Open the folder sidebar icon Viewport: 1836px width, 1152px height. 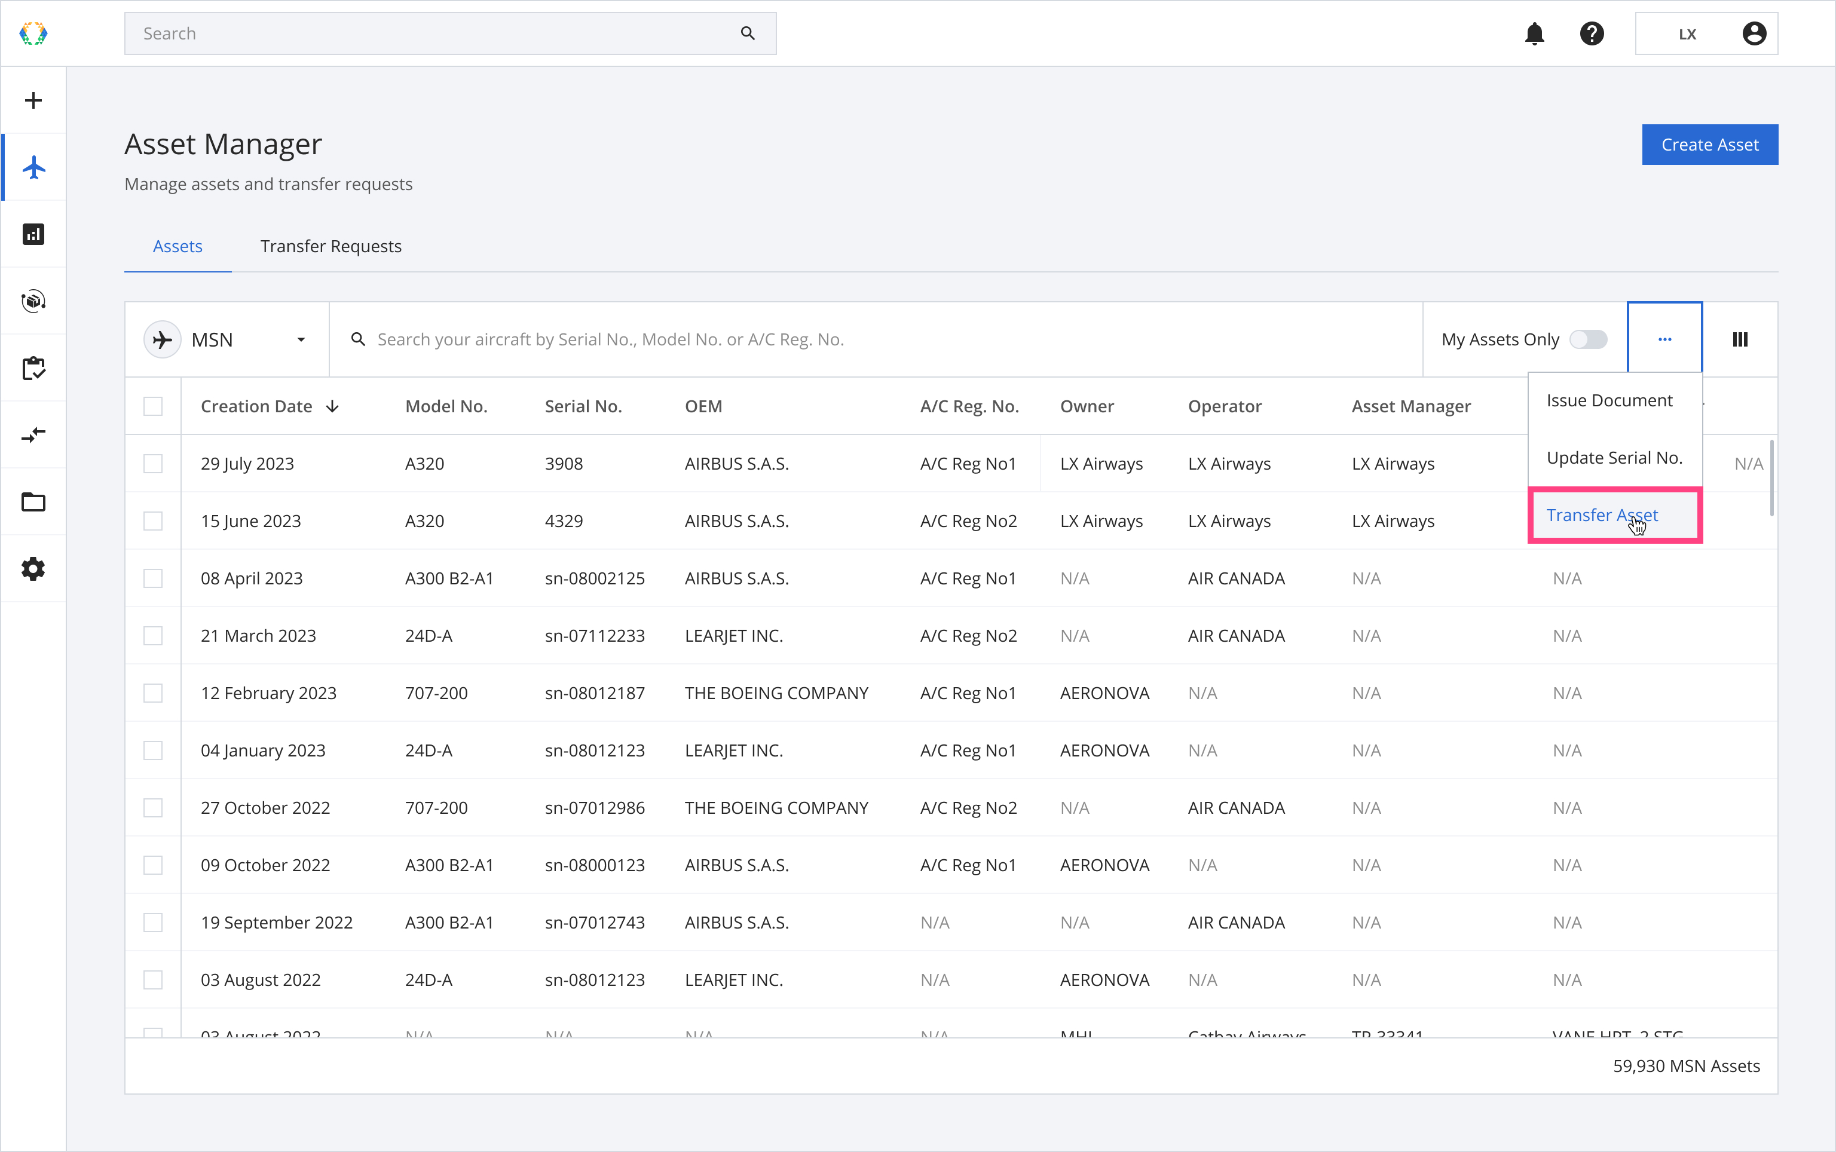33,502
